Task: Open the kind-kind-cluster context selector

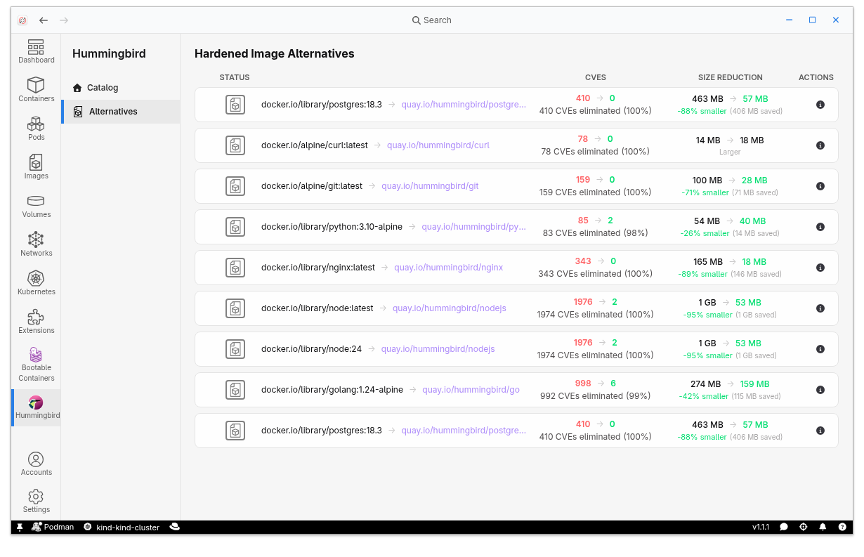Action: pyautogui.click(x=121, y=527)
